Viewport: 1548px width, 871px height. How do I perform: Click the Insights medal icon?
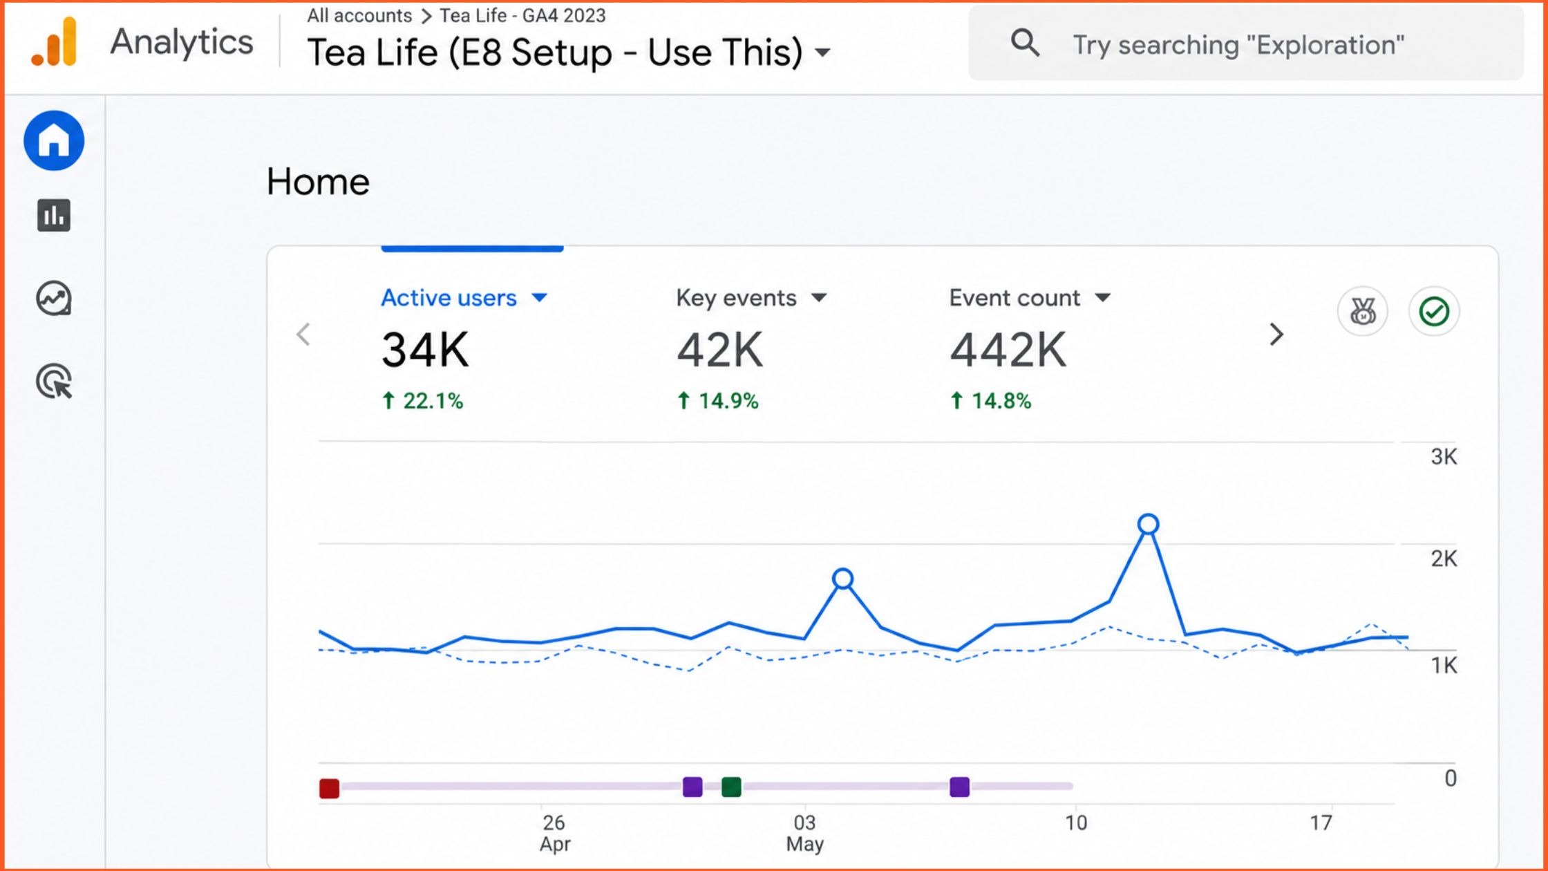coord(1363,311)
